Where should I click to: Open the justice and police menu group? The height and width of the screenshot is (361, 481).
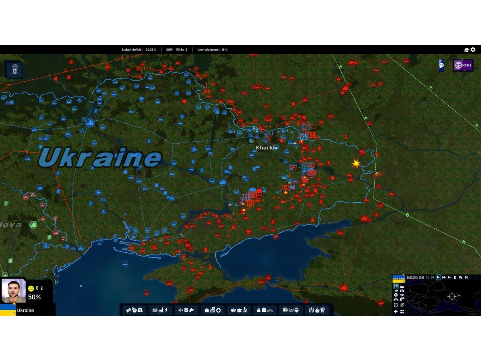click(x=186, y=310)
